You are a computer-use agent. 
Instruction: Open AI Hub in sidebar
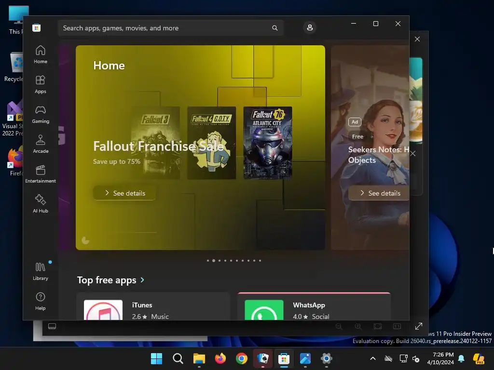point(41,204)
